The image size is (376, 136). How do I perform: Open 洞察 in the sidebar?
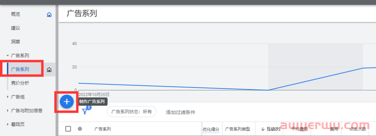[x=16, y=42]
